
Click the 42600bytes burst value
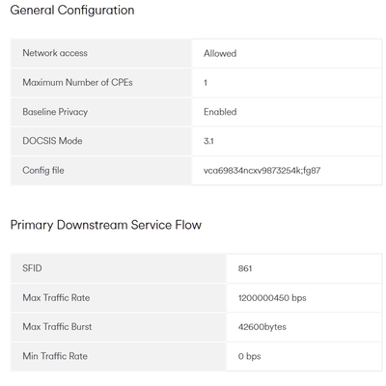(262, 327)
